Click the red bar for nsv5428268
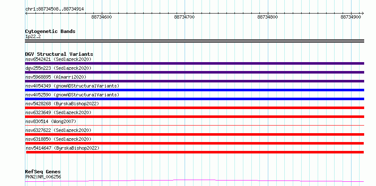 194,108
